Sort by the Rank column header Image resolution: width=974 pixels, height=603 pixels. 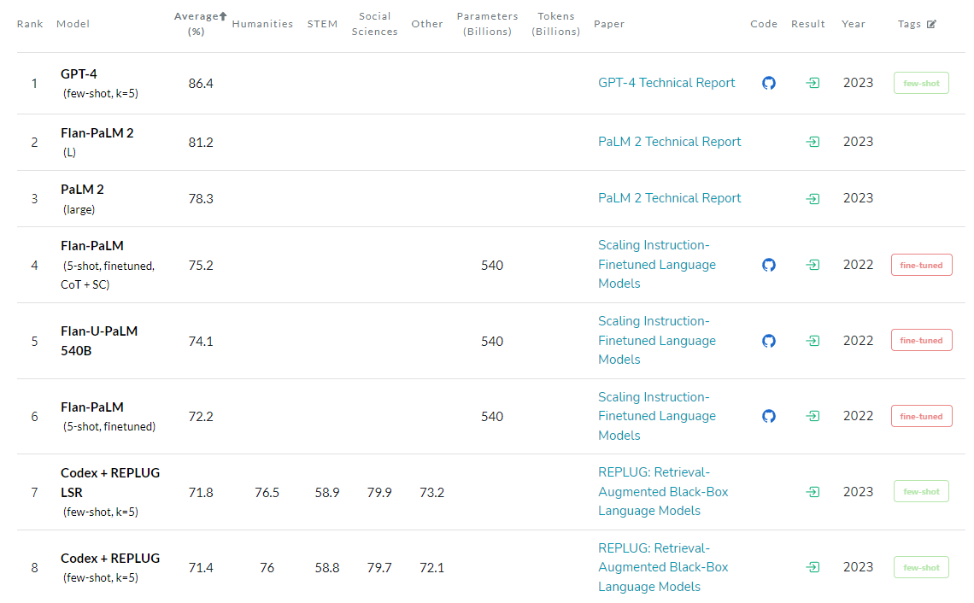coord(30,24)
